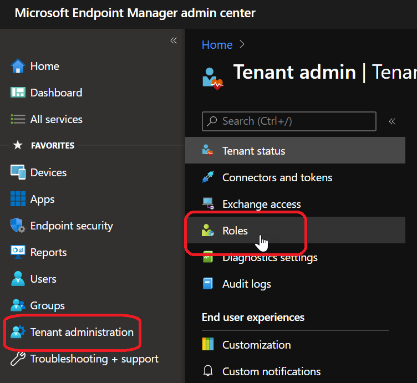
Task: Click the Apps grid icon
Action: point(18,199)
